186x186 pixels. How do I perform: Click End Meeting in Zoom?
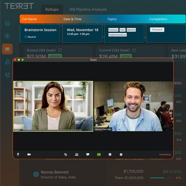click(x=165, y=154)
